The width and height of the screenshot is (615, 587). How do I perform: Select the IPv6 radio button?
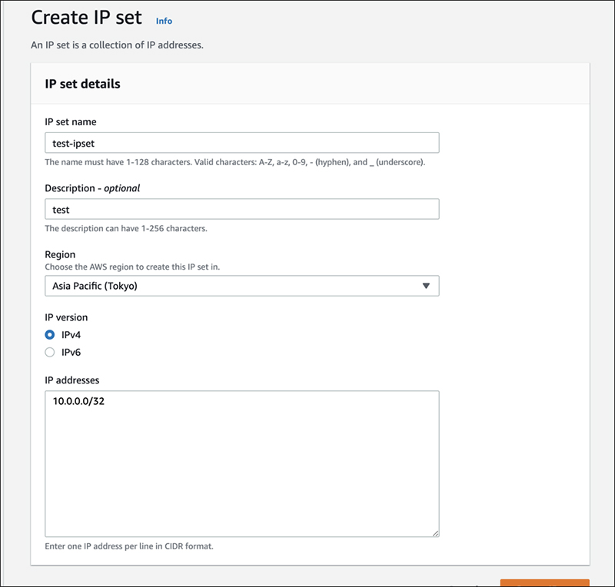pyautogui.click(x=50, y=352)
